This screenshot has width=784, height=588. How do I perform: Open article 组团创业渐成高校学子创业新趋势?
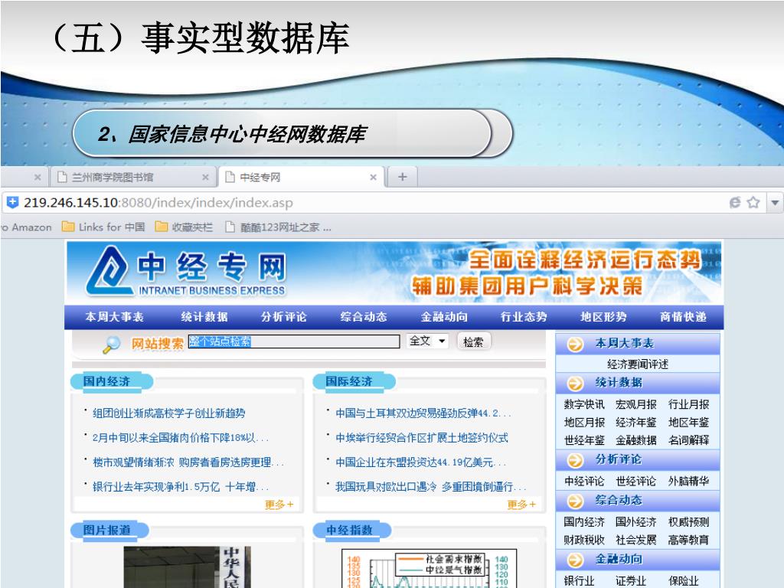pos(169,413)
